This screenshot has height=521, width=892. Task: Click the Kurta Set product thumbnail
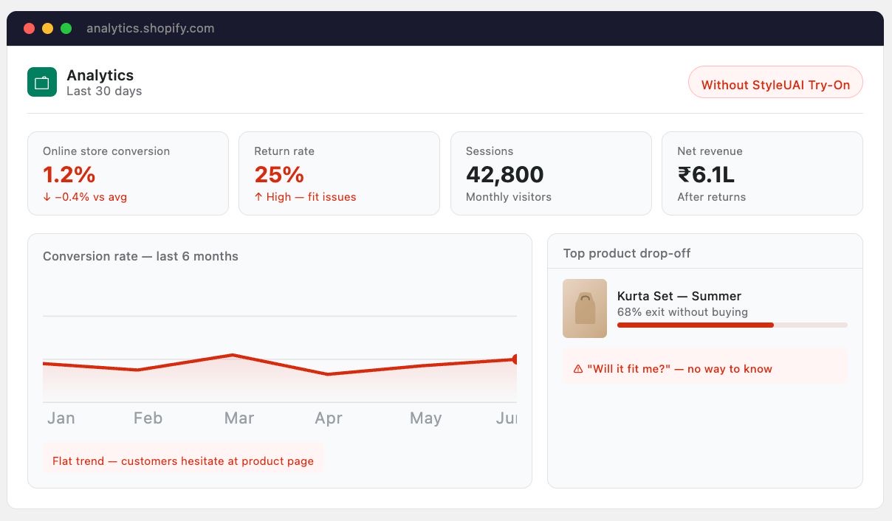(585, 308)
